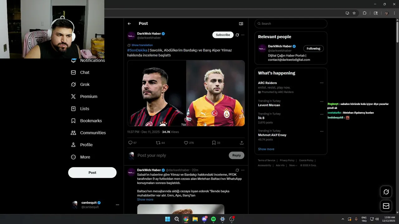Show hidden system tray icons
The height and width of the screenshot is (224, 399).
point(343,219)
